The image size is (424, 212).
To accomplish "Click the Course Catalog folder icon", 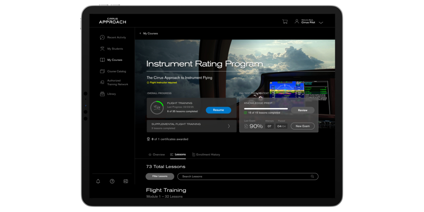I will (x=102, y=71).
